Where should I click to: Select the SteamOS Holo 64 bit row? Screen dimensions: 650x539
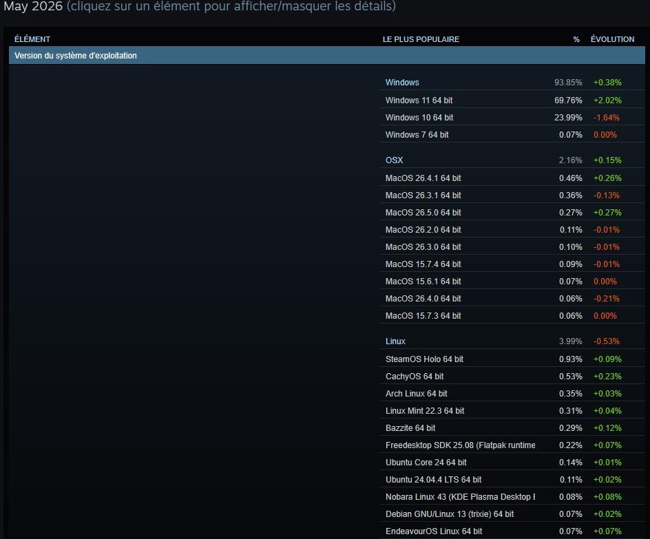pyautogui.click(x=512, y=359)
